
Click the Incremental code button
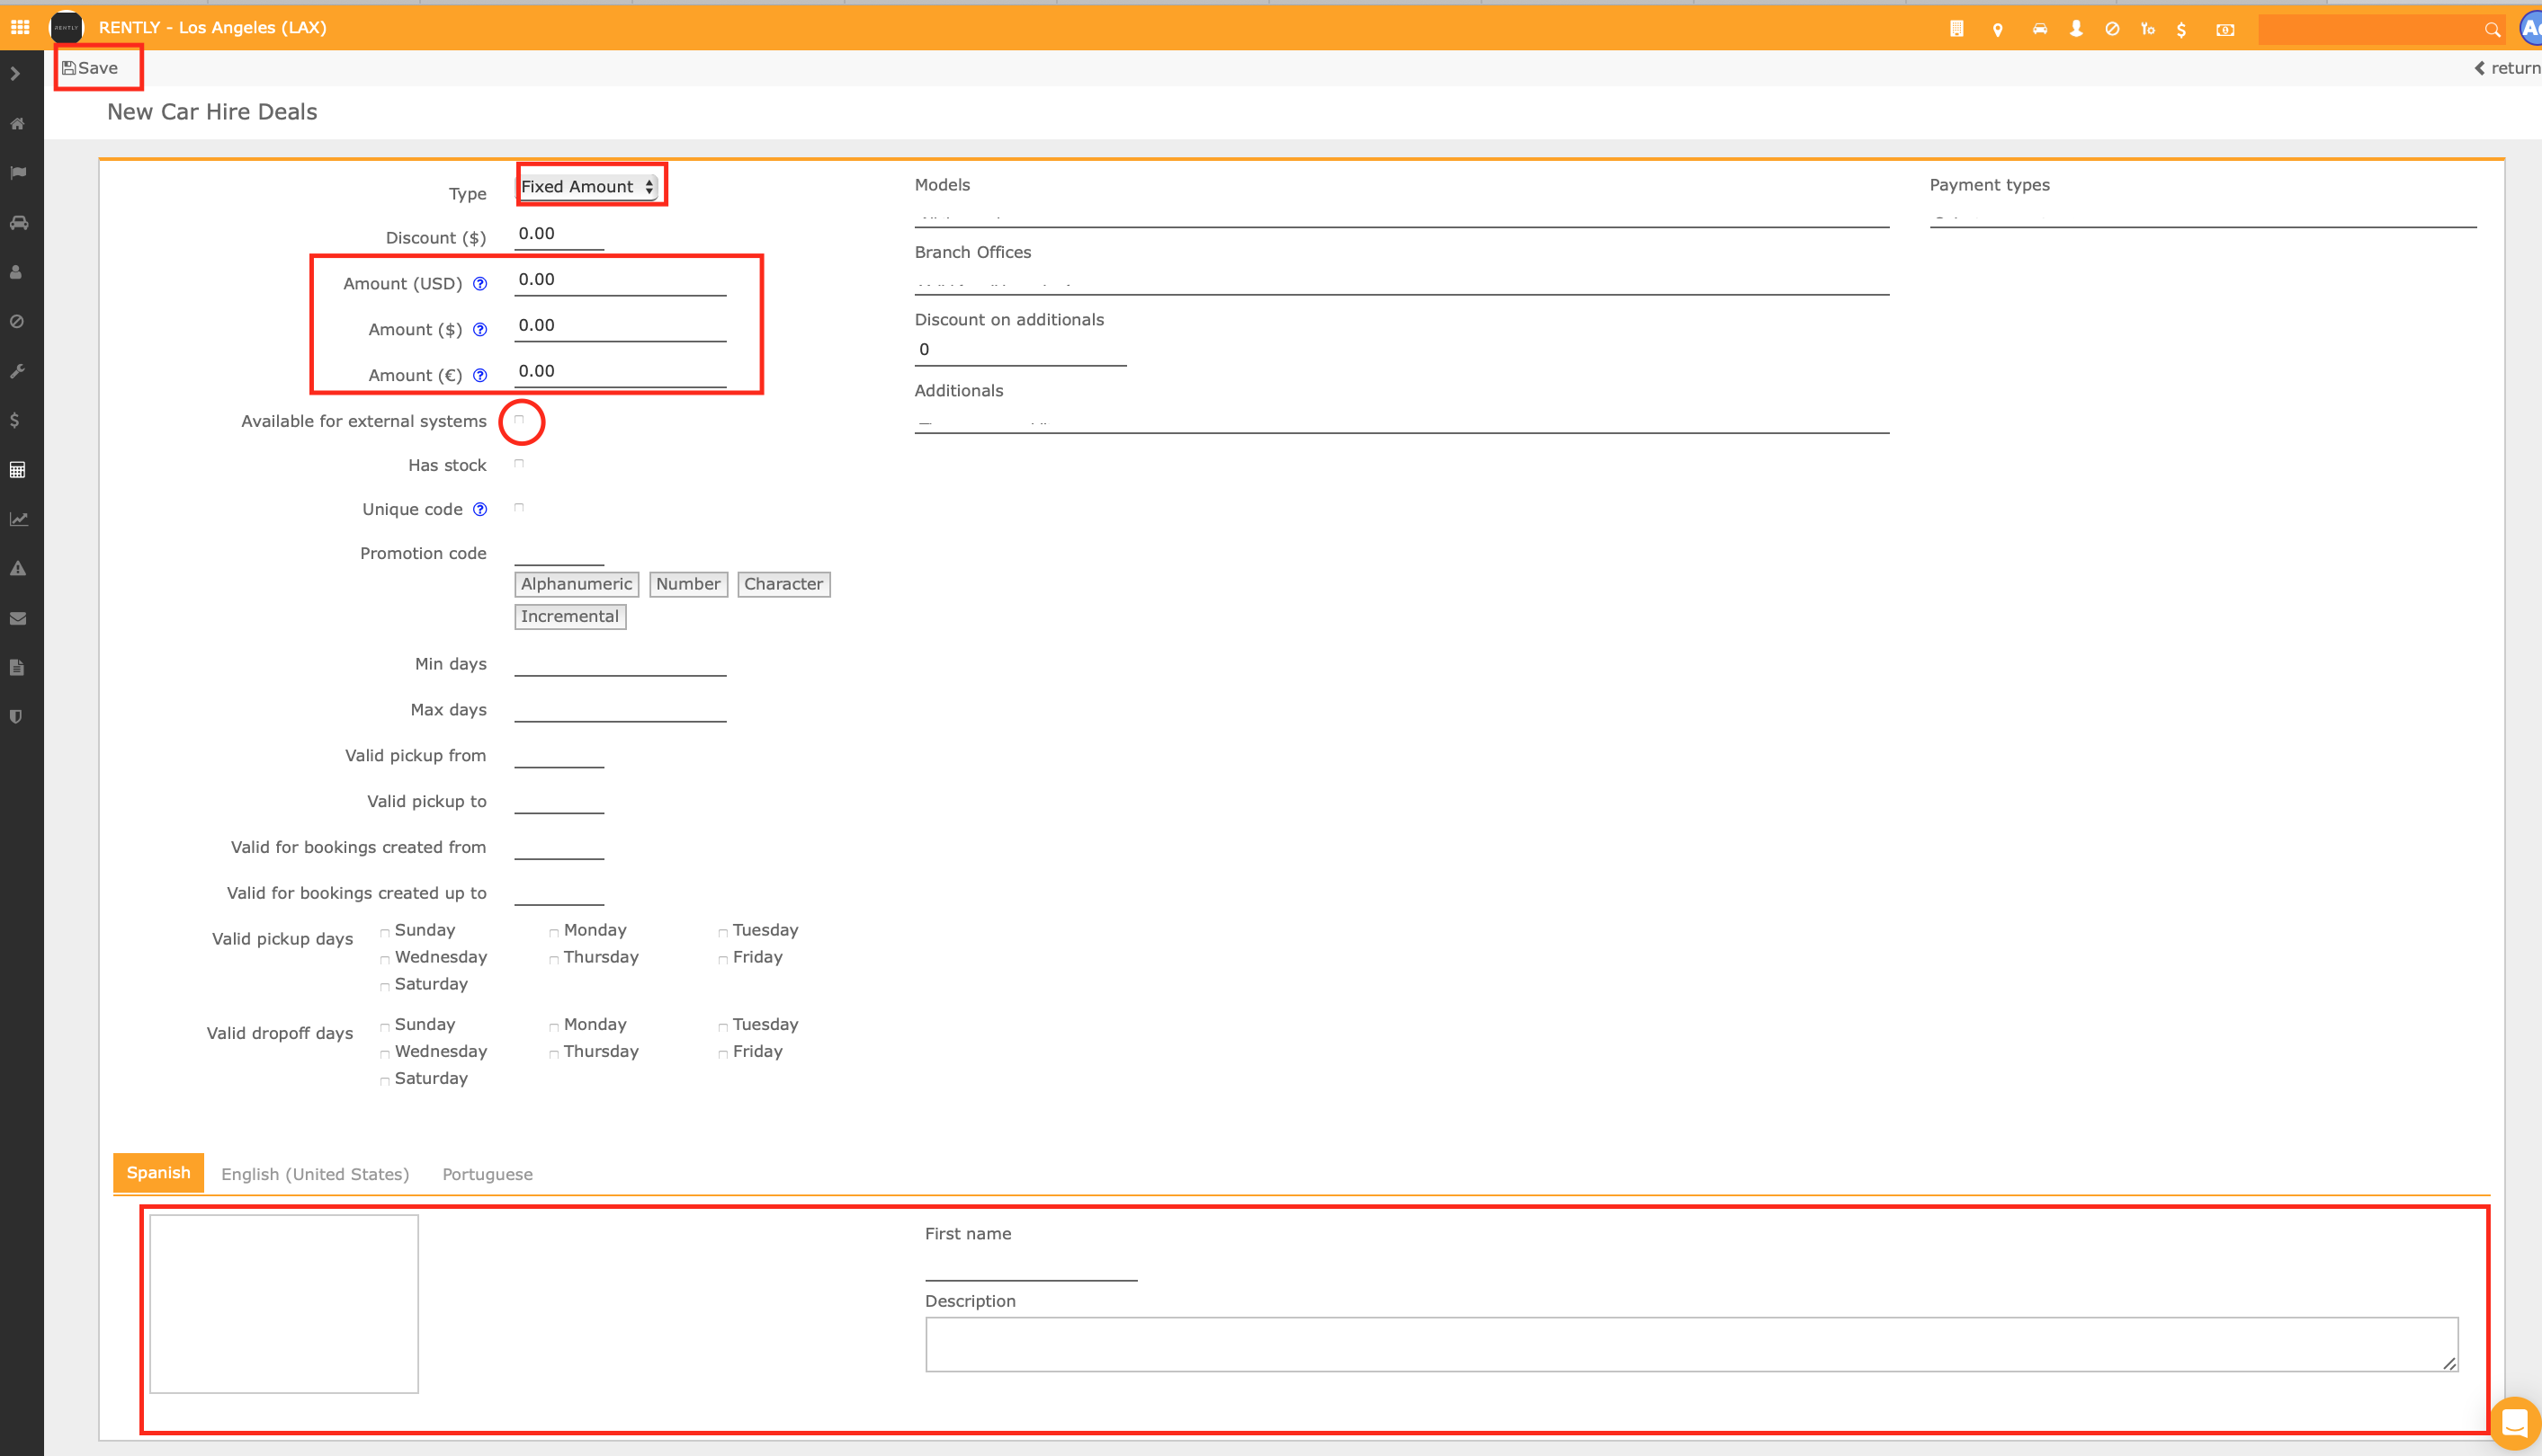tap(570, 617)
